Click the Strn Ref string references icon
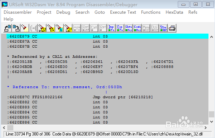 click(163, 28)
